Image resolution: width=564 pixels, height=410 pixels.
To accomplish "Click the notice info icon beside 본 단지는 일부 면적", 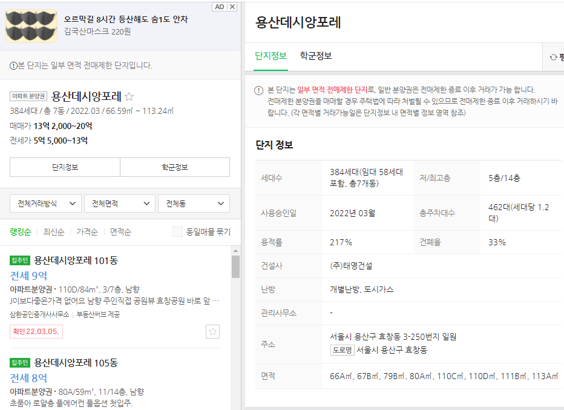I will tap(13, 65).
